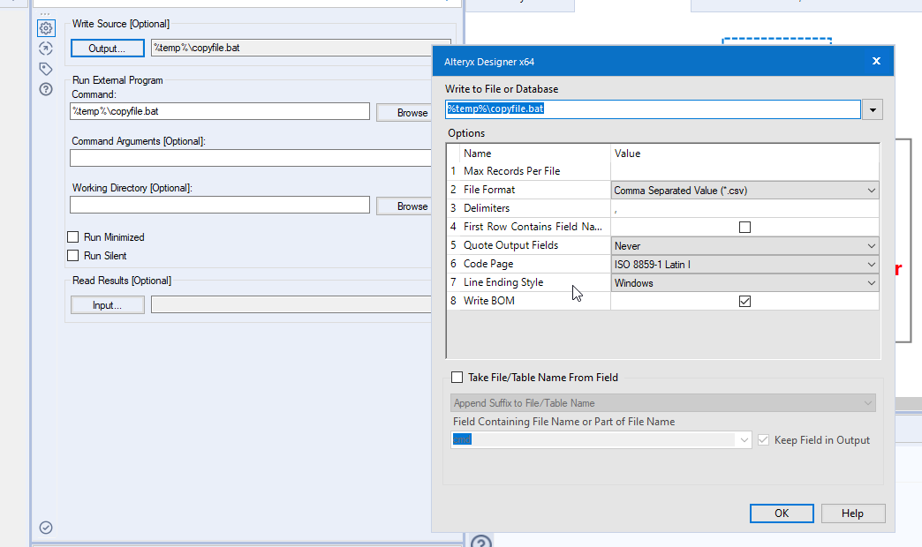Toggle First Row Contains Field Names checkbox
The width and height of the screenshot is (922, 547).
pyautogui.click(x=744, y=228)
